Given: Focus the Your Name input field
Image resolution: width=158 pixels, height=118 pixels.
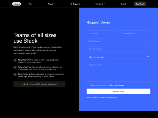Looking at the screenshot, I should click(102, 33).
